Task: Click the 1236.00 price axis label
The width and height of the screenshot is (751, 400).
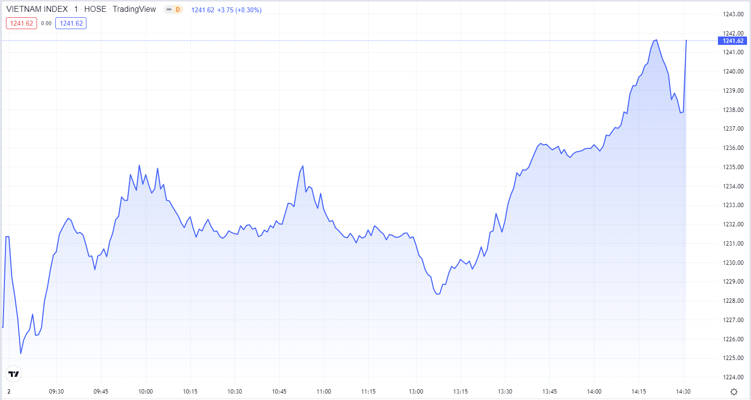Action: [x=733, y=148]
